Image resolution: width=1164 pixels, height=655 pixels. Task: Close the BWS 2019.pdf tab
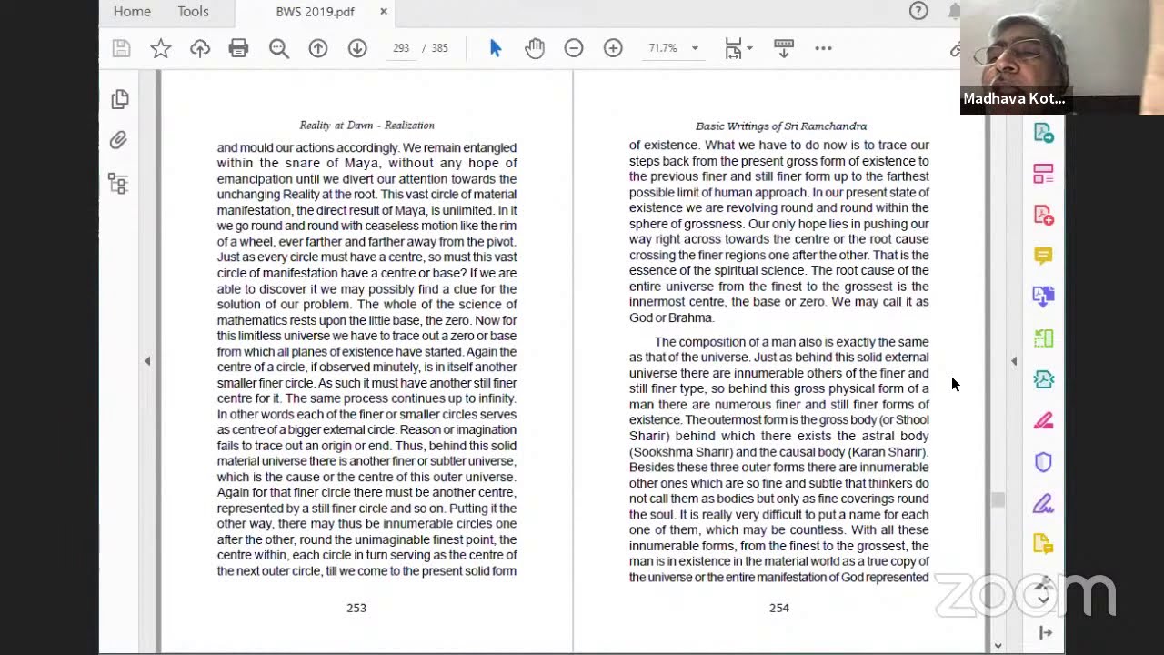click(384, 12)
